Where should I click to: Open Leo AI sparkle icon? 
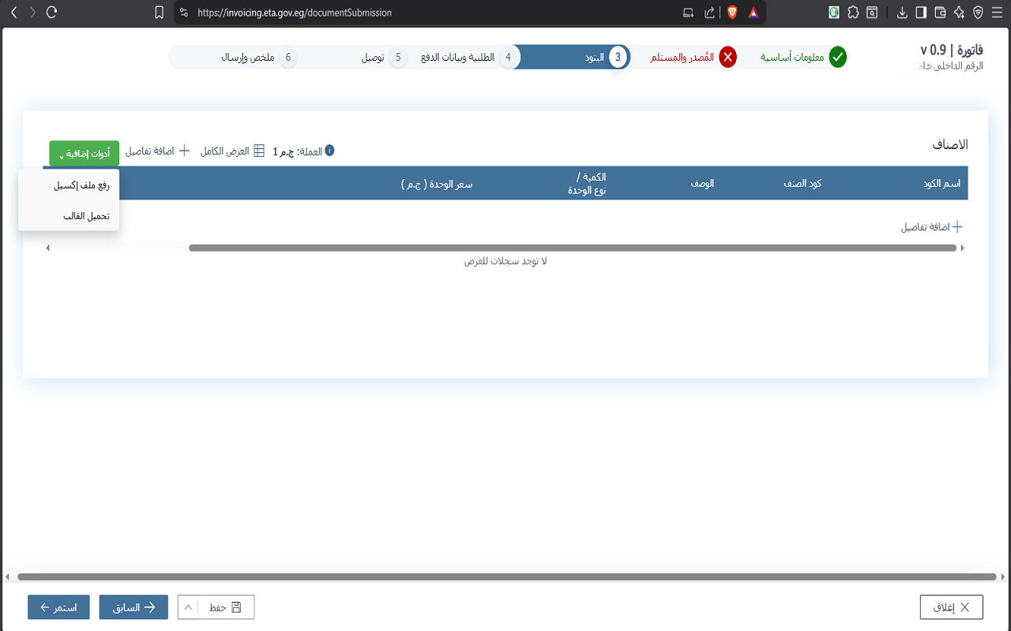959,13
